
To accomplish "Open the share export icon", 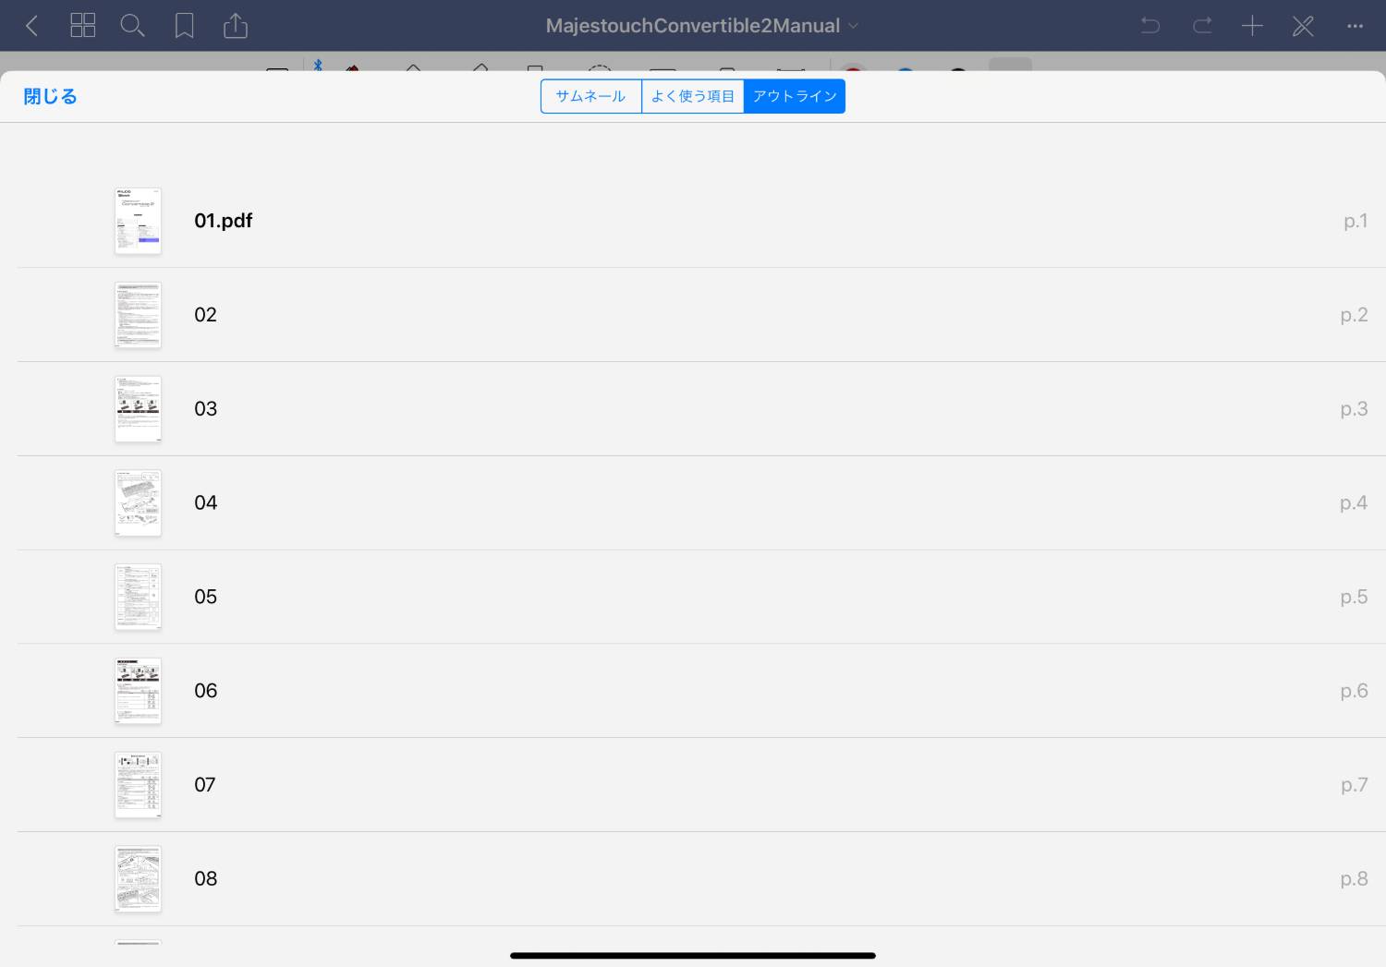I will (236, 25).
